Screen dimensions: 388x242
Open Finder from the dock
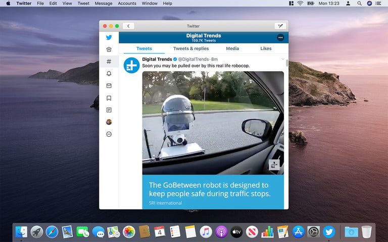pyautogui.click(x=22, y=232)
